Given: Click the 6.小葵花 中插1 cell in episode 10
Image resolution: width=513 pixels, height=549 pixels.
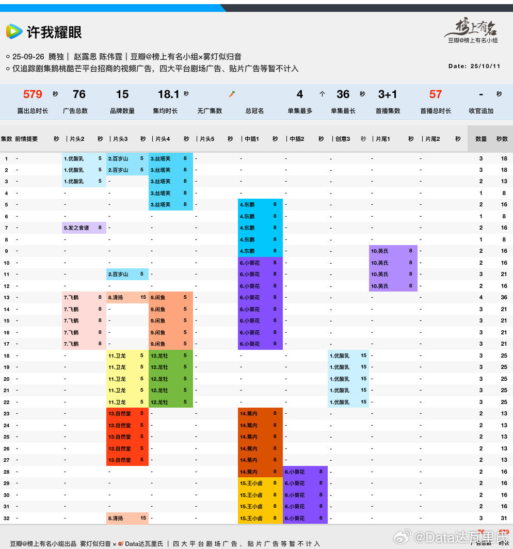Looking at the screenshot, I should pos(260,263).
